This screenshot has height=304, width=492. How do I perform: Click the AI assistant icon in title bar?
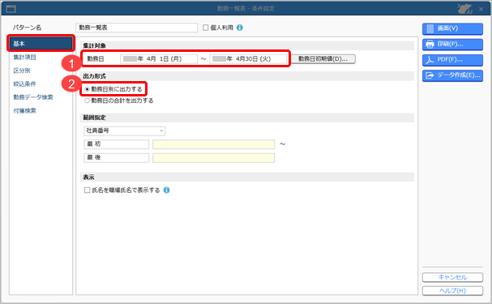[x=464, y=9]
